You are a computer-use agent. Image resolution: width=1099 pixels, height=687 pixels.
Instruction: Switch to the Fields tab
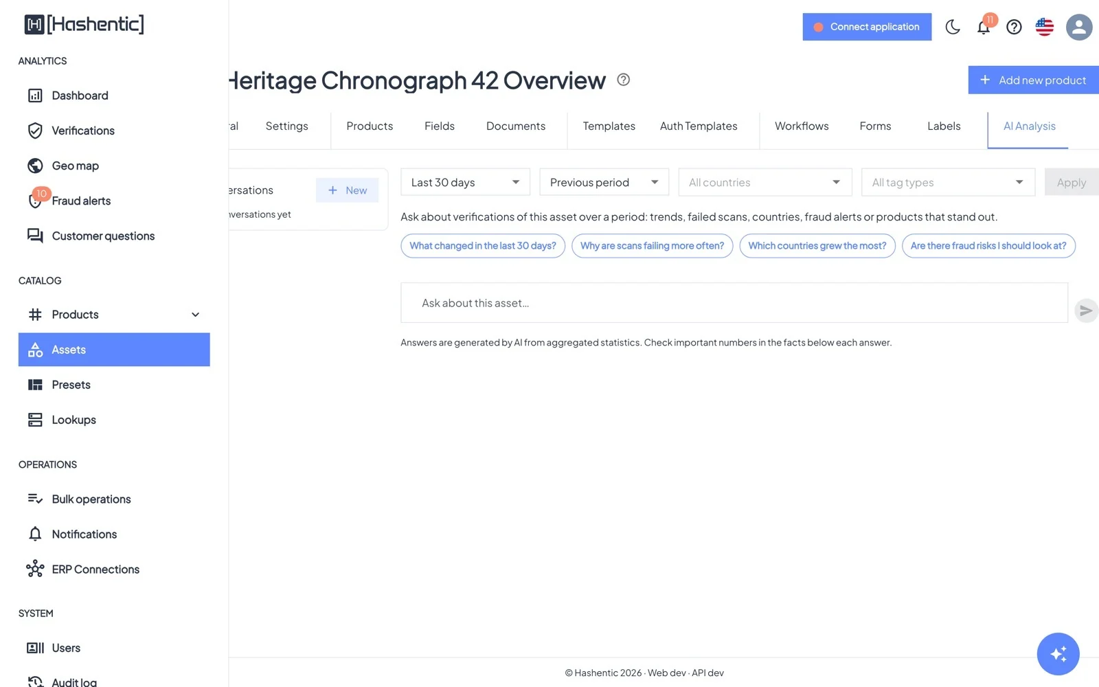pos(440,126)
